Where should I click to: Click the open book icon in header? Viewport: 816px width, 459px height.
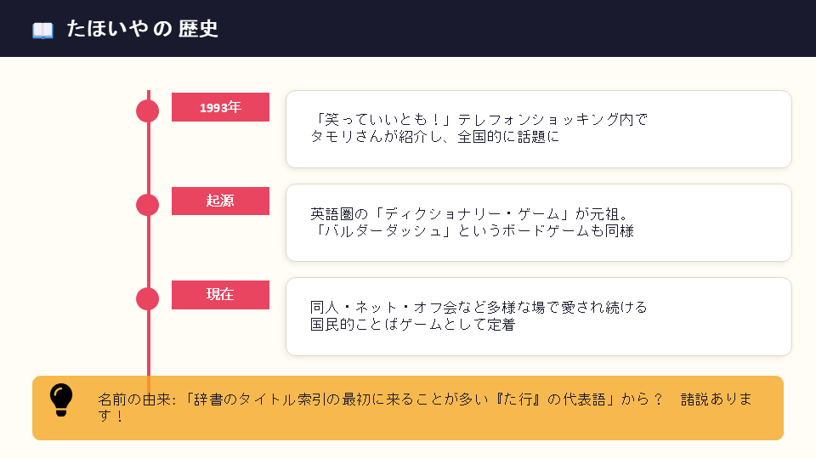pos(42,30)
